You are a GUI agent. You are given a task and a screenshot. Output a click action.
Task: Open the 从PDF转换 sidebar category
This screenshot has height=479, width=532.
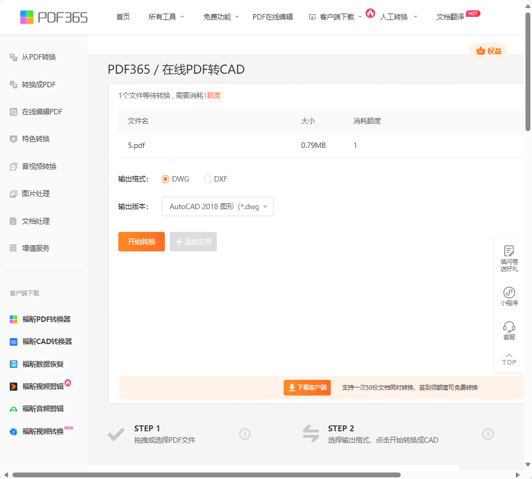point(39,57)
